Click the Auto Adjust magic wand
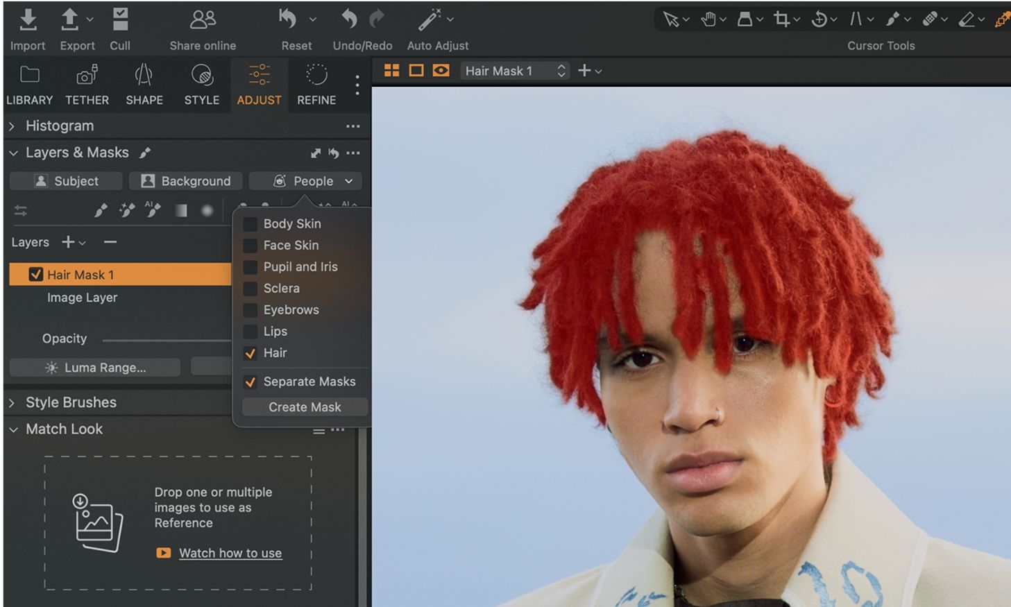1011x607 pixels. click(430, 21)
